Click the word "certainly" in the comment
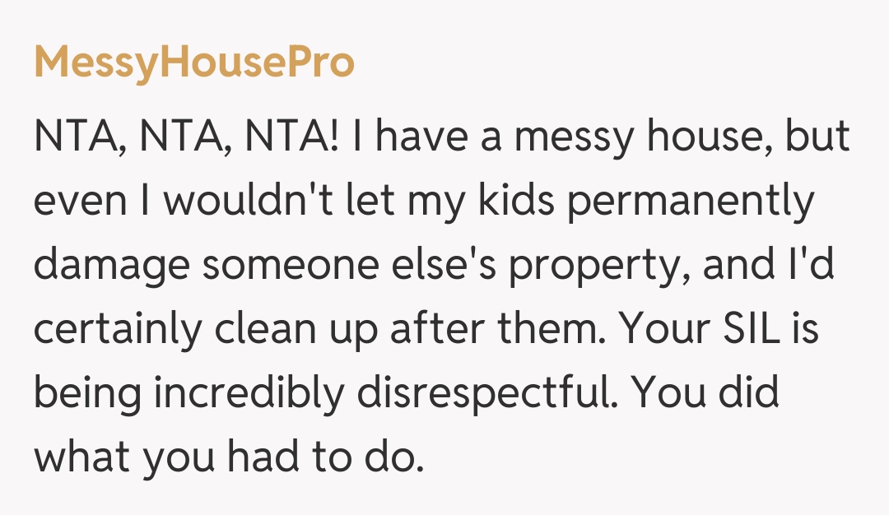This screenshot has height=515, width=889. tap(117, 330)
